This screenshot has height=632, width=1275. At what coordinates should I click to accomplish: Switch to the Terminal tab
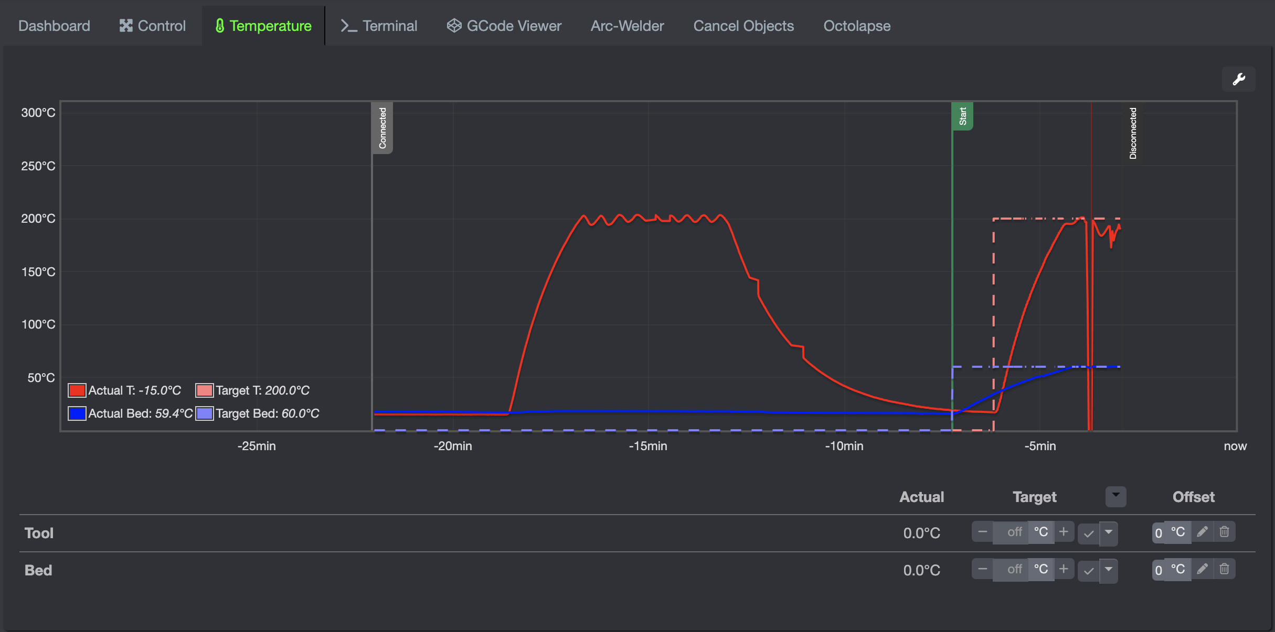coord(379,26)
